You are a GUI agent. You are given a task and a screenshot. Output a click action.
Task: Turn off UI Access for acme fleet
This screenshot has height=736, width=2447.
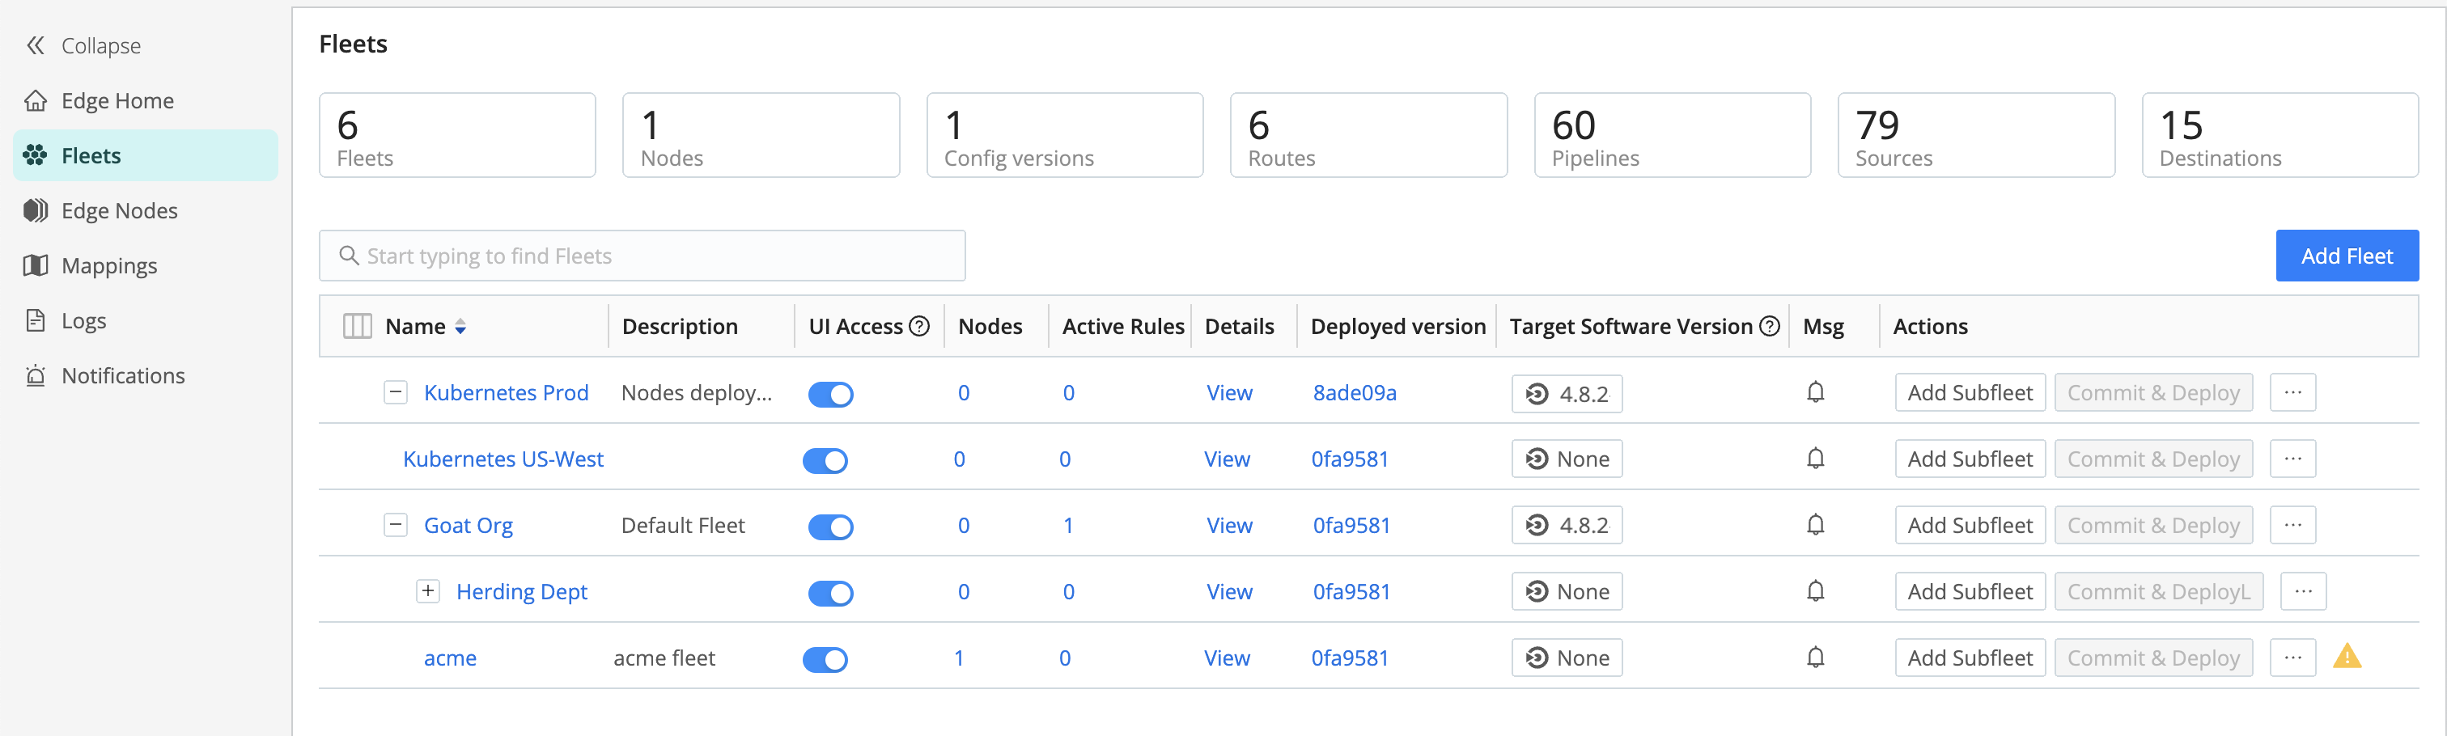(x=825, y=659)
